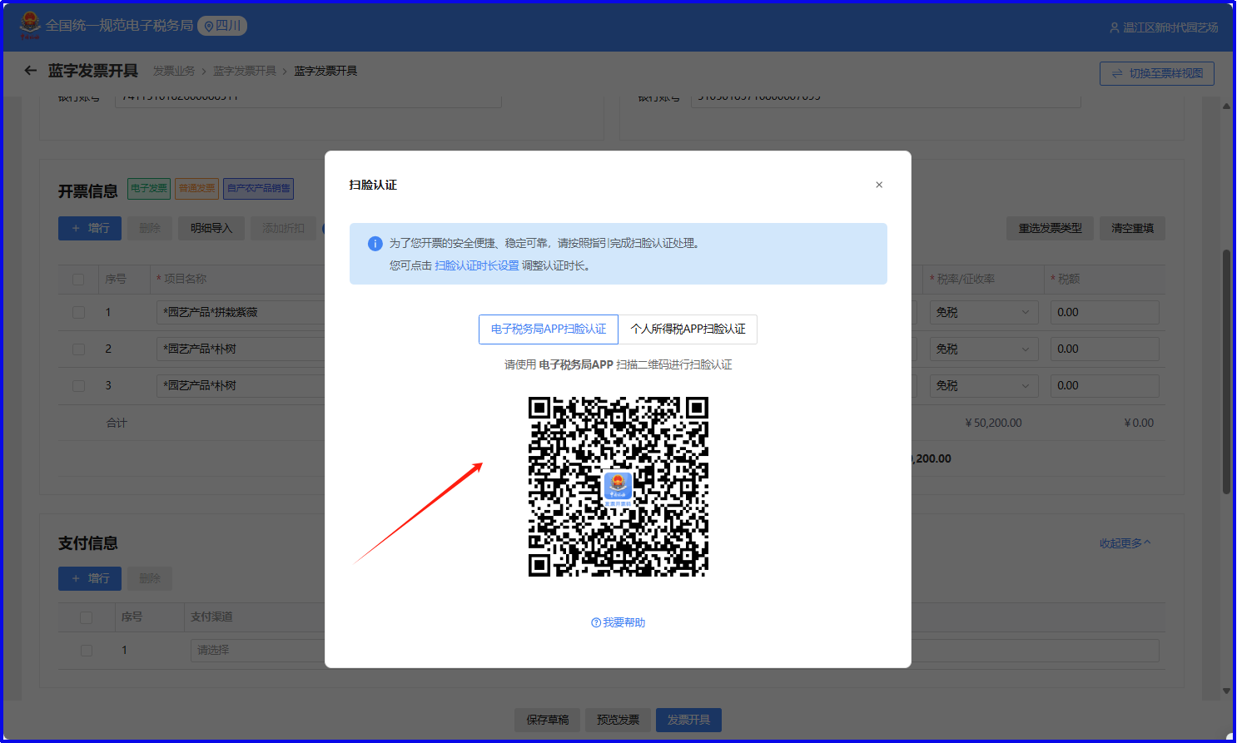Click the 我要帮助 help link
Viewport: 1237px width, 743px height.
618,622
